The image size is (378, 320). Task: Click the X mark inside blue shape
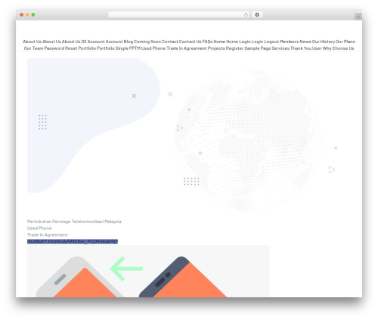pyautogui.click(x=134, y=96)
